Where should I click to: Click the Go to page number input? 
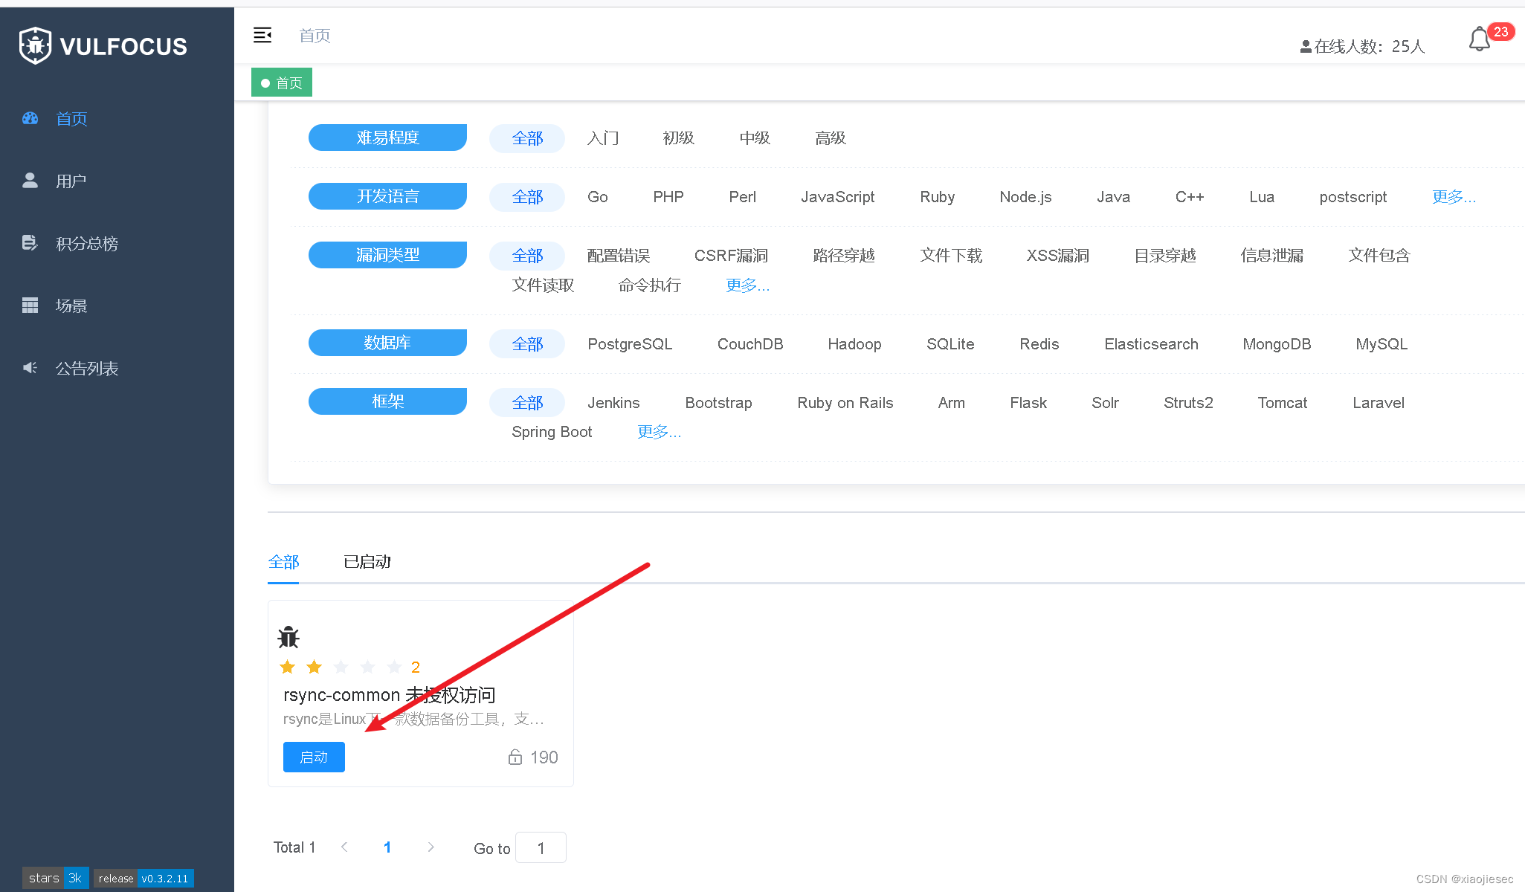(541, 847)
